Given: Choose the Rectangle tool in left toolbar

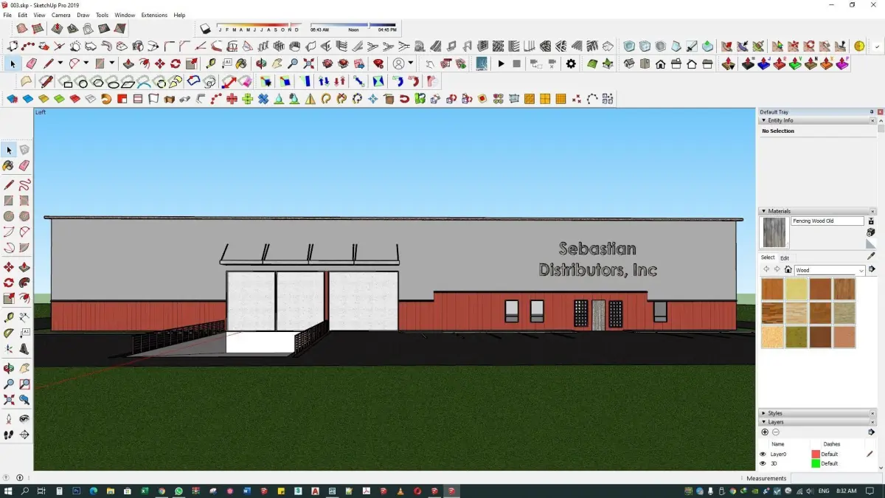Looking at the screenshot, I should (x=9, y=201).
